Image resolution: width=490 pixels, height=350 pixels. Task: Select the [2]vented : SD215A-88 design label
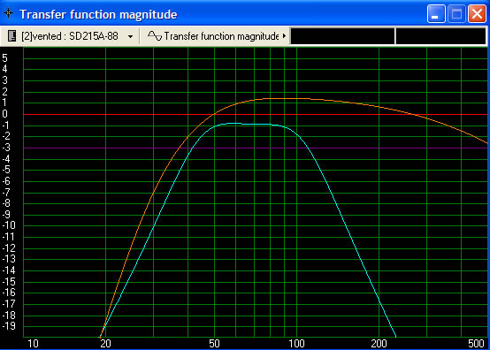[70, 36]
